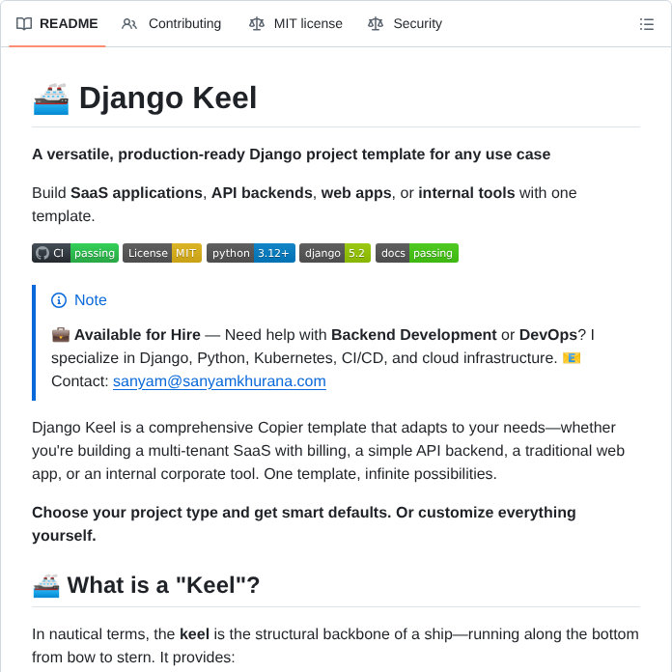Click the bold "keel" word in nautical paragraph
The width and height of the screenshot is (672, 672).
[195, 633]
